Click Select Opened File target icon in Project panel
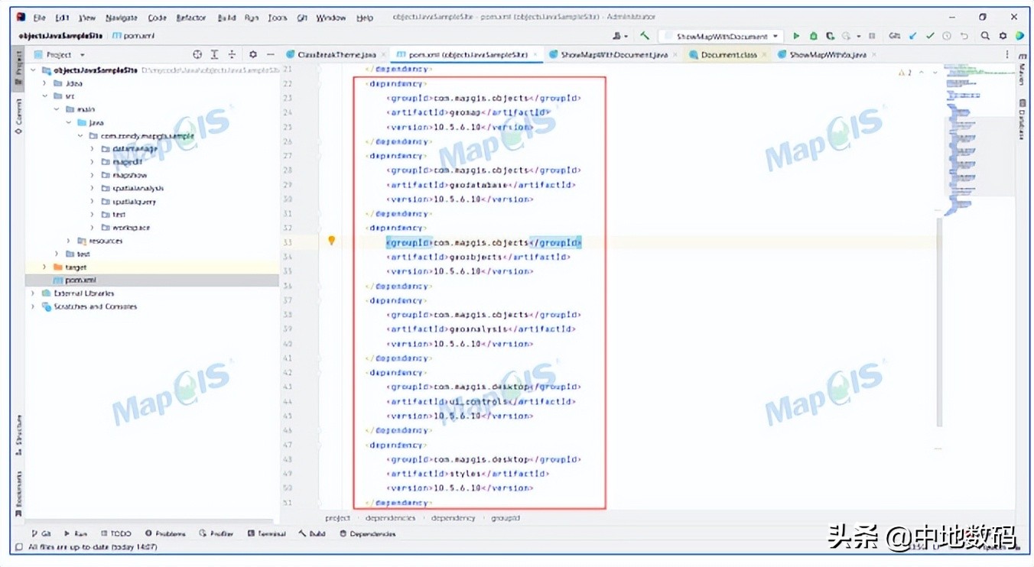Screen dimensions: 1034x567 [x=197, y=55]
